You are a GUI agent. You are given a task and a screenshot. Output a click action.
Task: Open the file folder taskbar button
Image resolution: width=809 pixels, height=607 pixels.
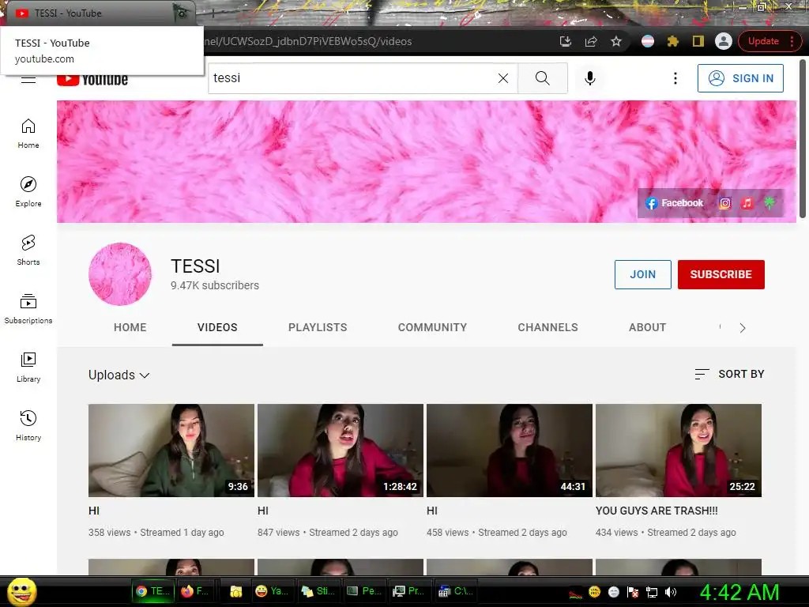pyautogui.click(x=235, y=591)
